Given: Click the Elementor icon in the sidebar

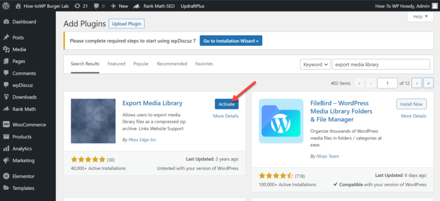Looking at the screenshot, I should [x=6, y=176].
